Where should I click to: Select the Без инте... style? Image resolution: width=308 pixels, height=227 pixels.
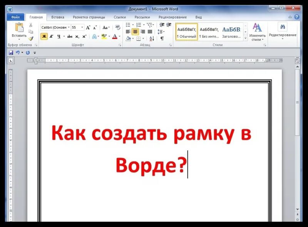pyautogui.click(x=209, y=32)
